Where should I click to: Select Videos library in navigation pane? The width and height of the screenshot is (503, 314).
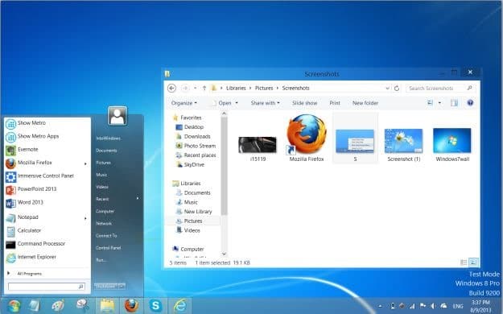coord(192,230)
